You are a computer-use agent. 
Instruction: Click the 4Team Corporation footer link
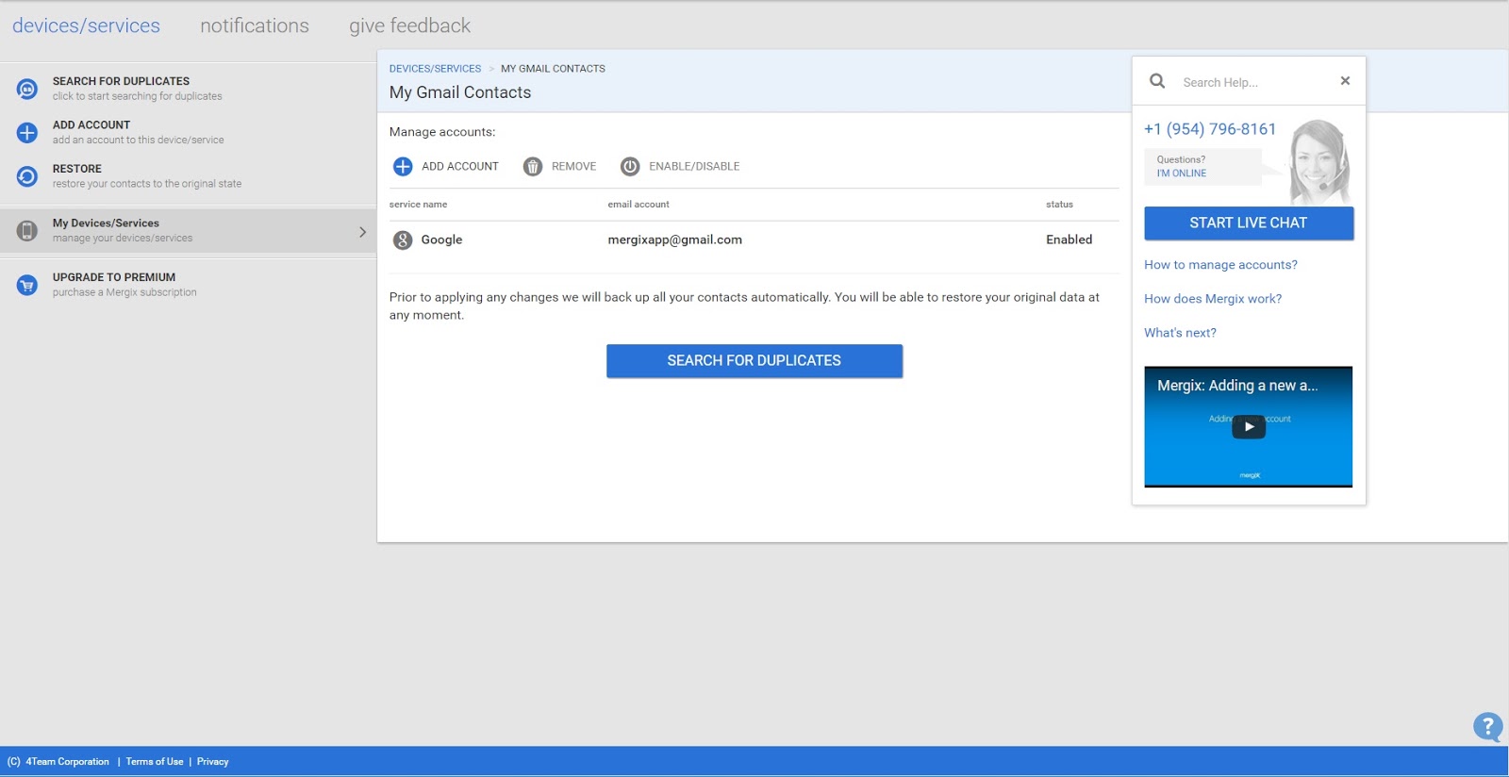pyautogui.click(x=67, y=762)
